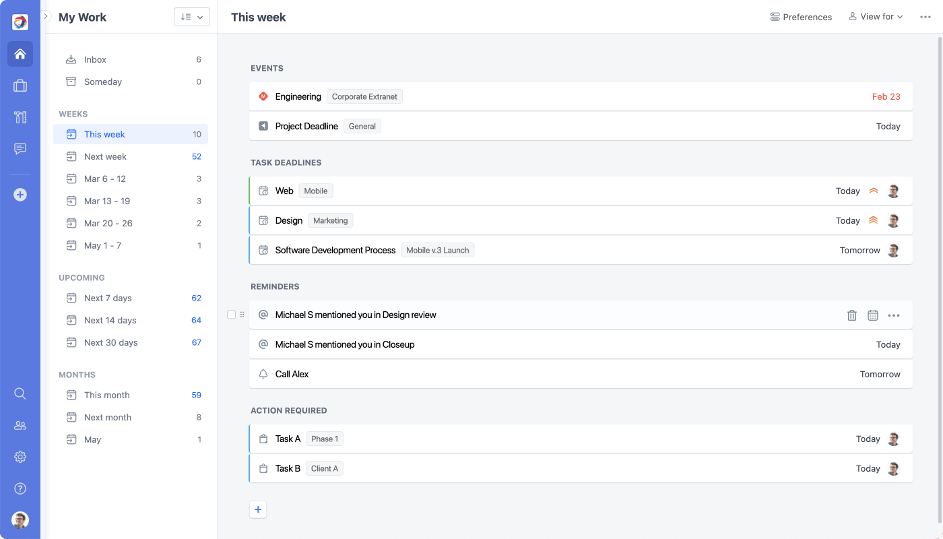943x539 pixels.
Task: Select Next 7 days
Action: pos(131,298)
